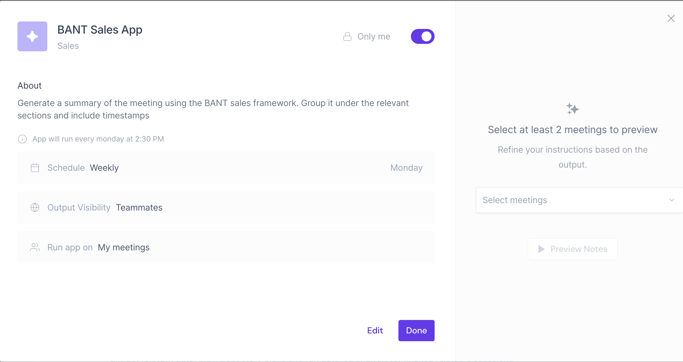This screenshot has width=683, height=362.
Task: Click the Edit link
Action: point(375,331)
